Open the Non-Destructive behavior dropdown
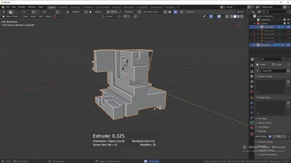This screenshot has height=163, width=291. 153,12
